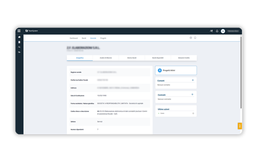Viewport: 258px width, 162px height.
Task: Click the 'Settore' label
Action: (x=73, y=122)
